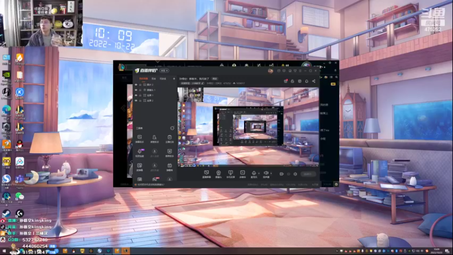Image resolution: width=453 pixels, height=255 pixels.
Task: Hide the 图片2 layer with eye icon
Action: click(x=136, y=84)
